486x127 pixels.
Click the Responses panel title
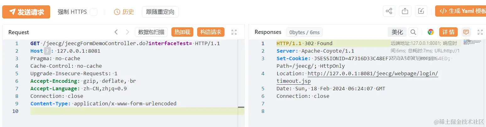coord(268,32)
